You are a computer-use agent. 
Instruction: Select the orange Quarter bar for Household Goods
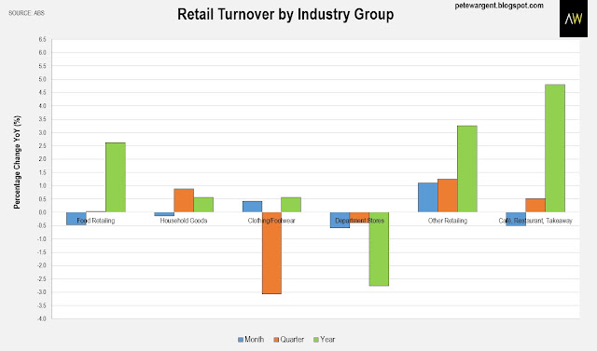click(184, 200)
